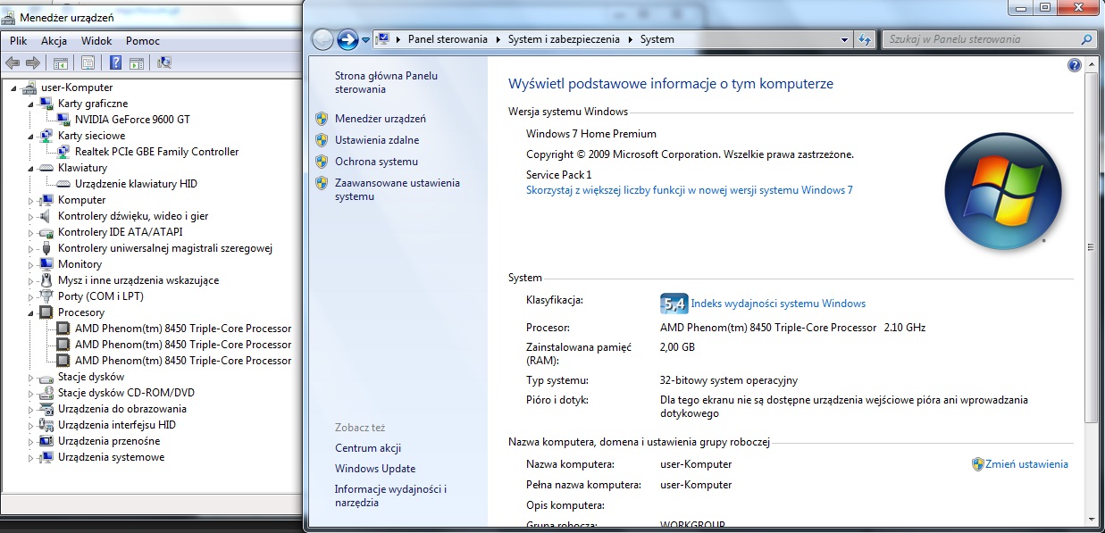Click the forward button in Control Panel window
This screenshot has height=533, width=1105.
click(347, 39)
